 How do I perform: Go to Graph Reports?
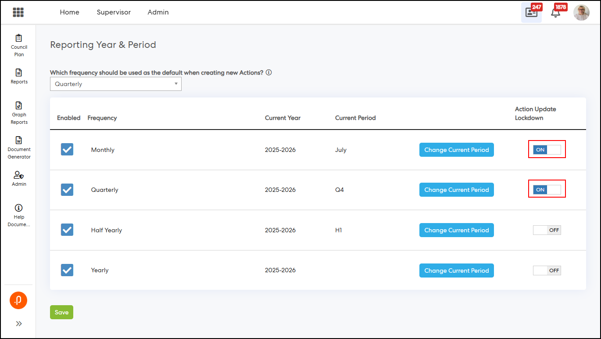click(x=19, y=113)
